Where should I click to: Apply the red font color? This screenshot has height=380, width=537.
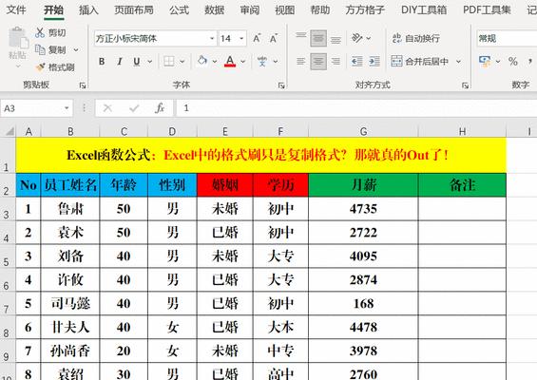pyautogui.click(x=230, y=62)
